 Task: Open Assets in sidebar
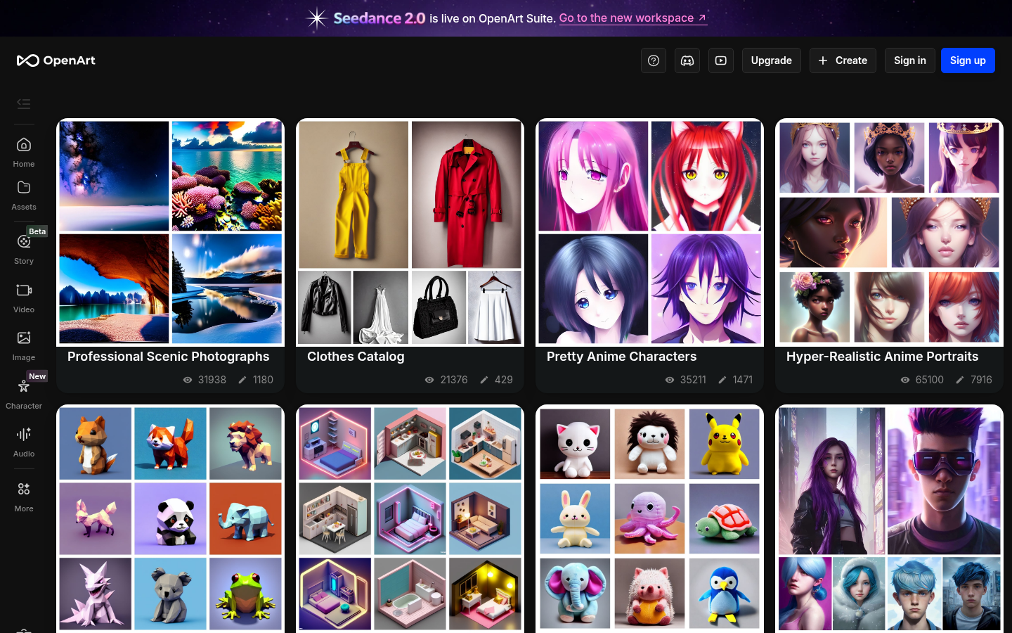tap(24, 195)
